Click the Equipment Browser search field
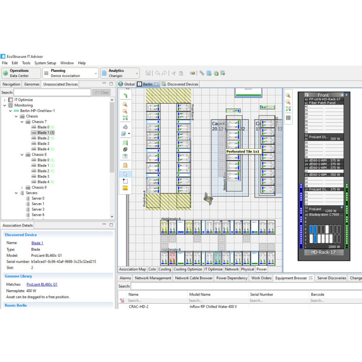 coord(246,286)
